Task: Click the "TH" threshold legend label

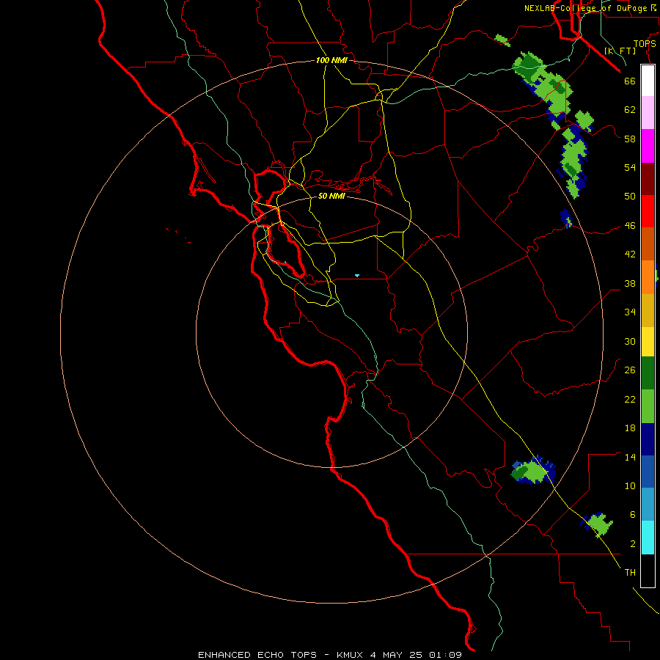Action: click(x=630, y=573)
